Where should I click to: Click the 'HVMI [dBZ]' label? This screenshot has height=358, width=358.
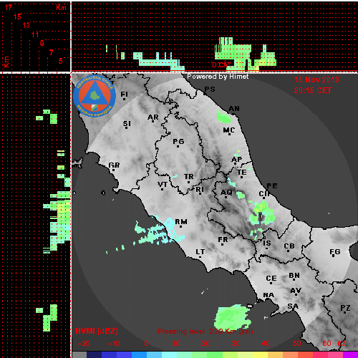[97, 331]
